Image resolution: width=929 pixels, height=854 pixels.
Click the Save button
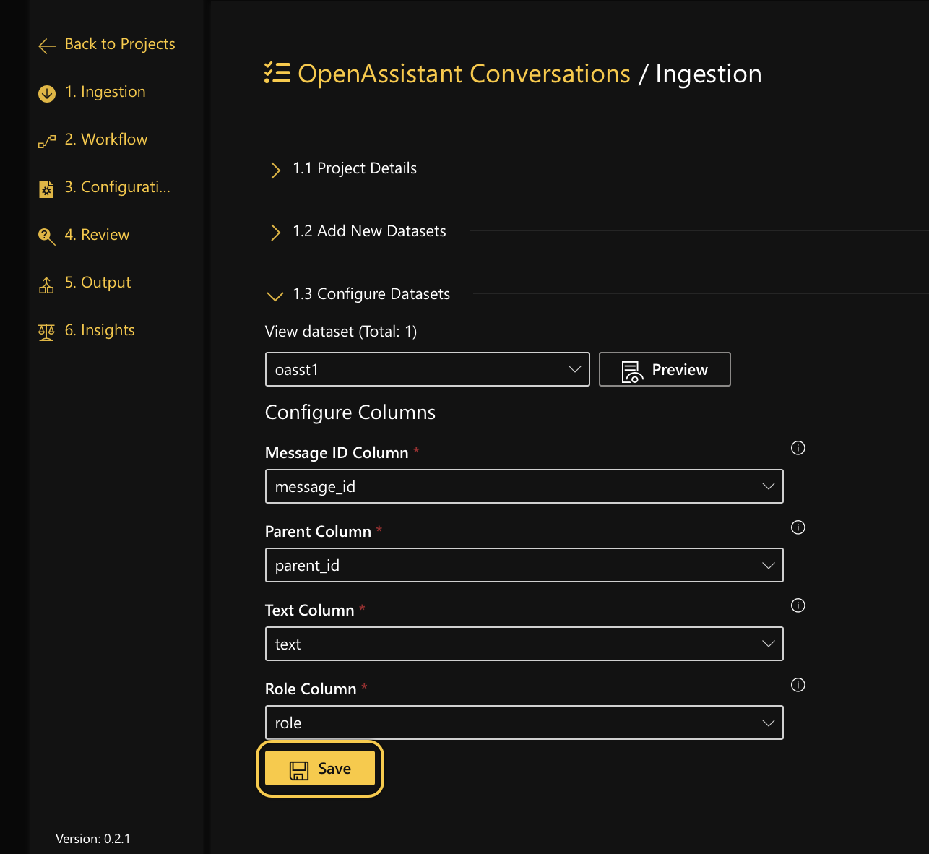320,769
